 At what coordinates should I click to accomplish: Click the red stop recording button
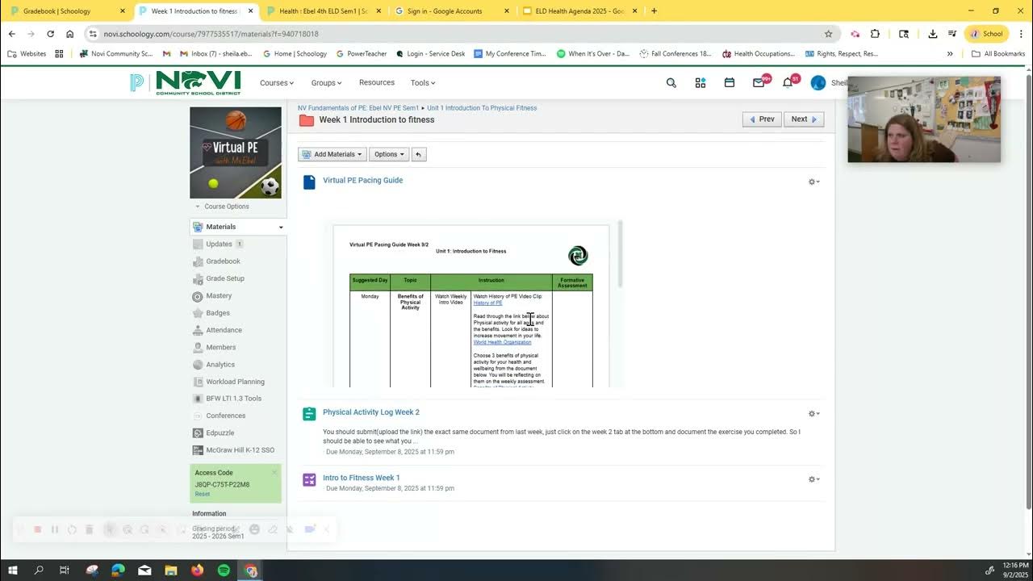tap(37, 529)
